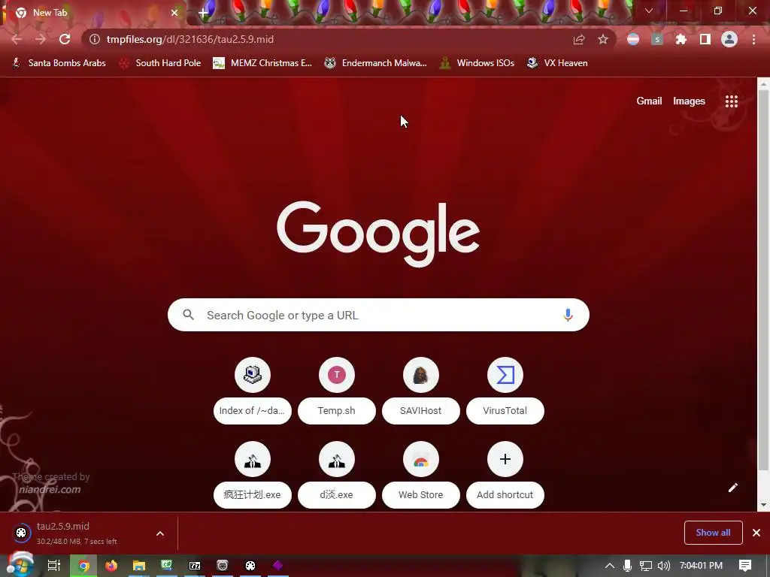Open South Hard Pole bookmark
Viewport: 770px width, 577px height.
pos(160,63)
